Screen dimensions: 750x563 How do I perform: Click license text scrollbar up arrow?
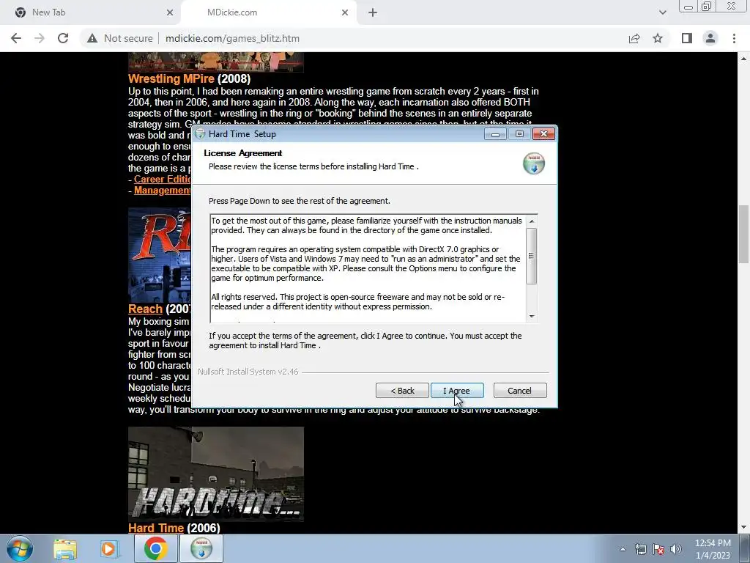[x=532, y=221]
